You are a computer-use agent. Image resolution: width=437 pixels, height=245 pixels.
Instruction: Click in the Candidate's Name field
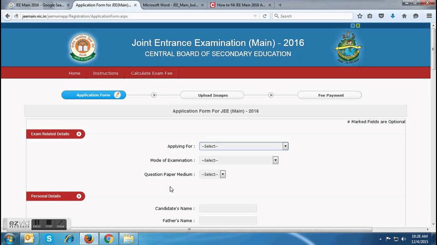228,208
